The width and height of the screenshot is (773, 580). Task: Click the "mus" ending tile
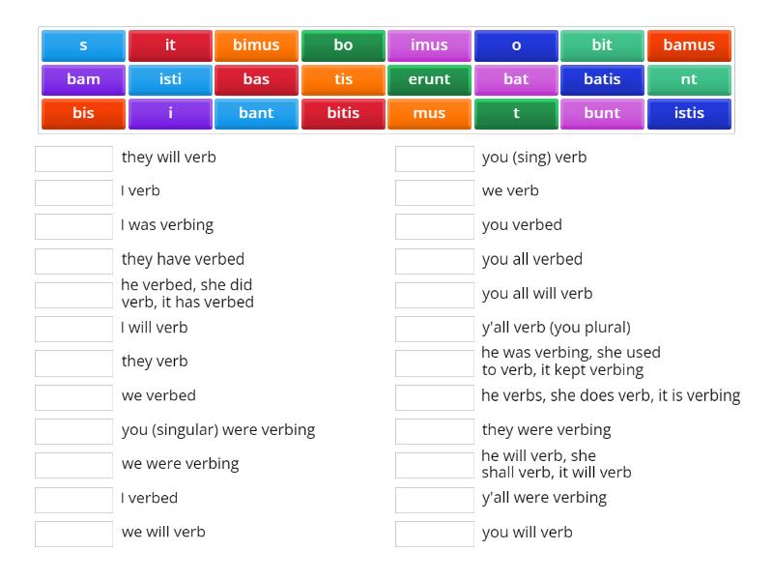pos(429,114)
